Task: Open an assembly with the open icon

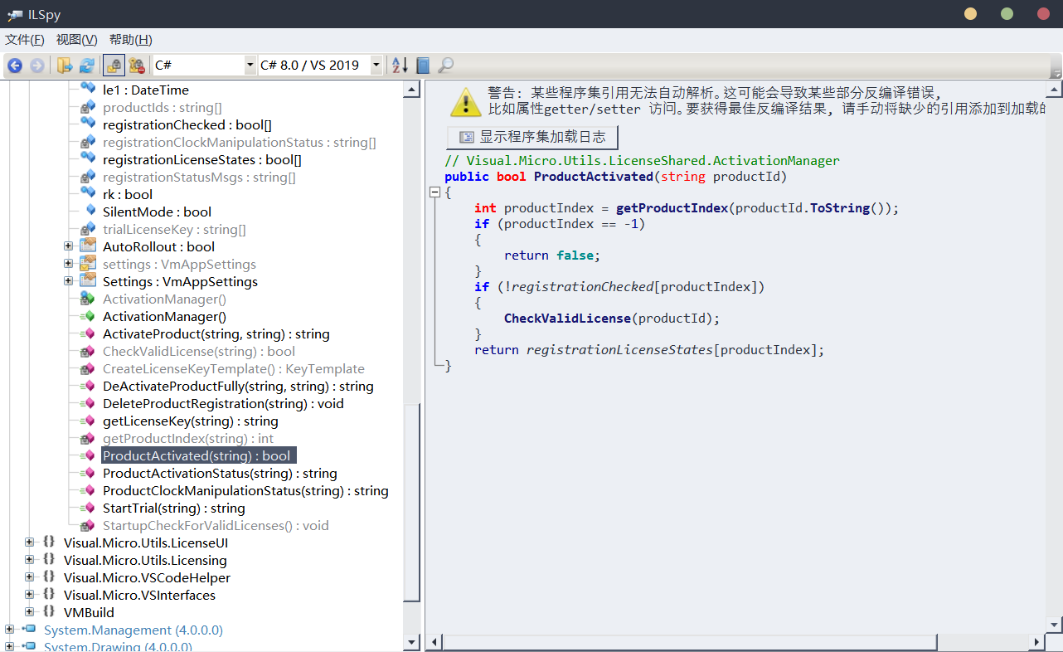Action: tap(65, 65)
